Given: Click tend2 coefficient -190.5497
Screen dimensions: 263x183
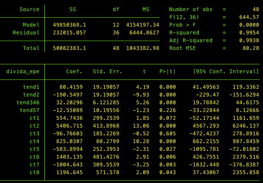Looking at the screenshot, I should (x=68, y=95).
